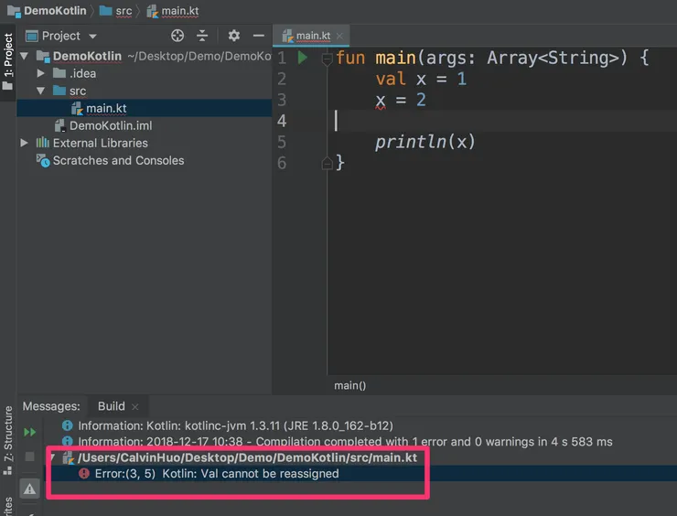Viewport: 677px width, 516px height.
Task: Switch to the main.kt editor tab
Action: [312, 36]
